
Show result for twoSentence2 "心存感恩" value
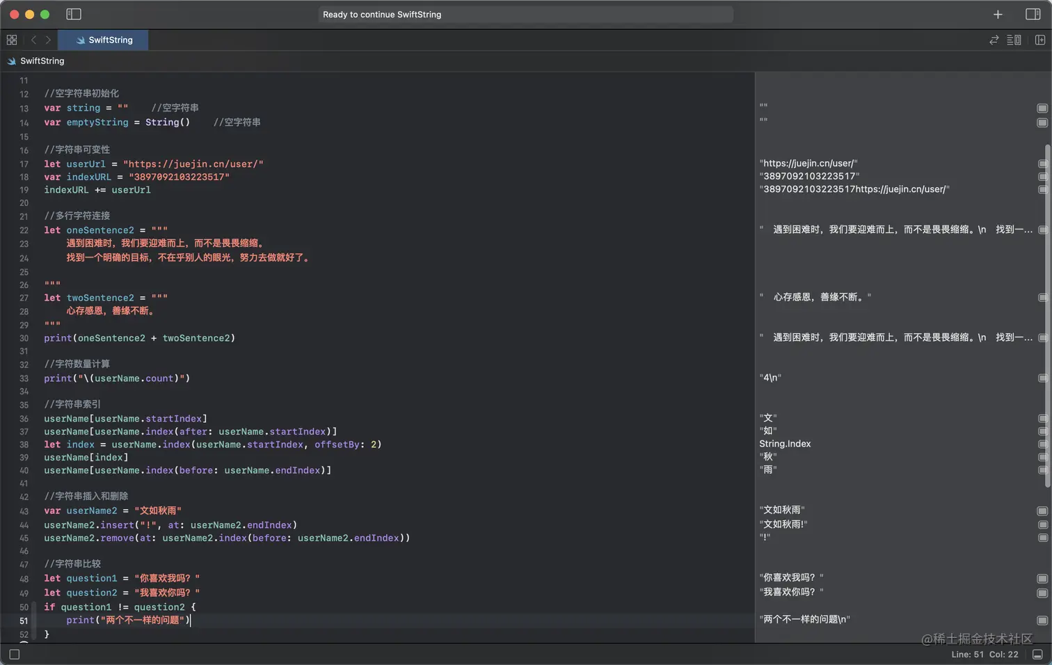[x=1042, y=297]
